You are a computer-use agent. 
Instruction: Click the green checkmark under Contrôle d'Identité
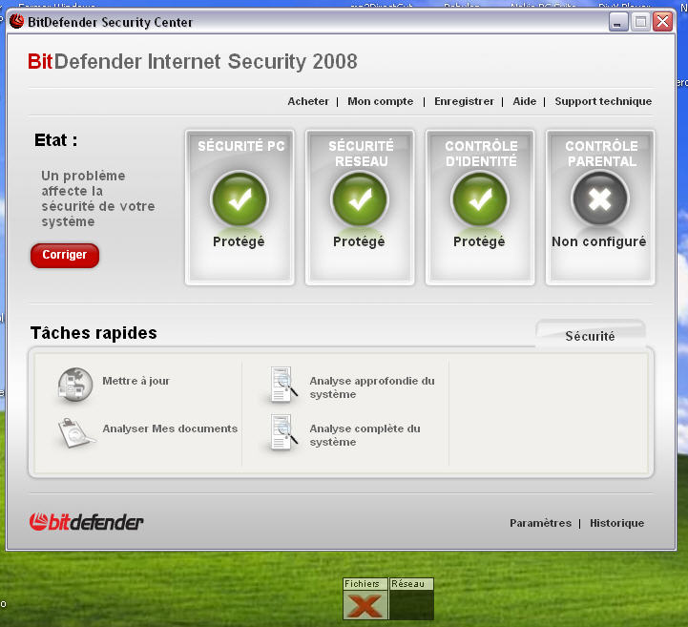[x=480, y=199]
